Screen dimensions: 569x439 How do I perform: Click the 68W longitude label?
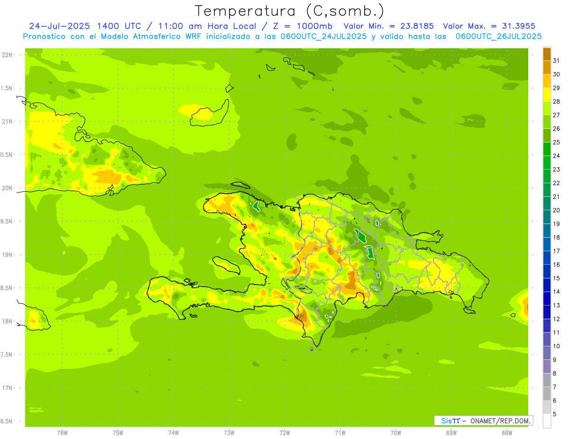tap(507, 433)
